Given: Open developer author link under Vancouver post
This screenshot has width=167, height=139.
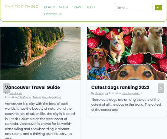Looking at the screenshot, I should [15, 93].
